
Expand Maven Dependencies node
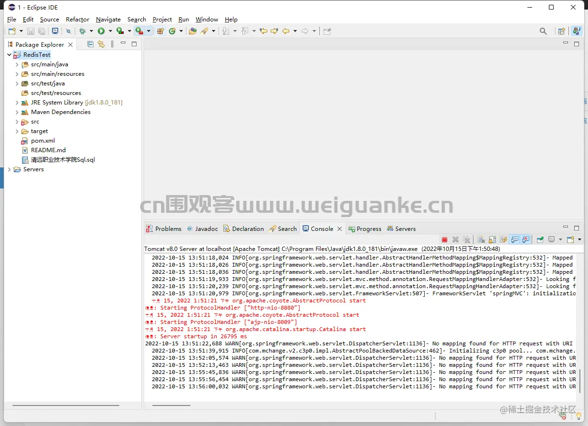(x=17, y=112)
